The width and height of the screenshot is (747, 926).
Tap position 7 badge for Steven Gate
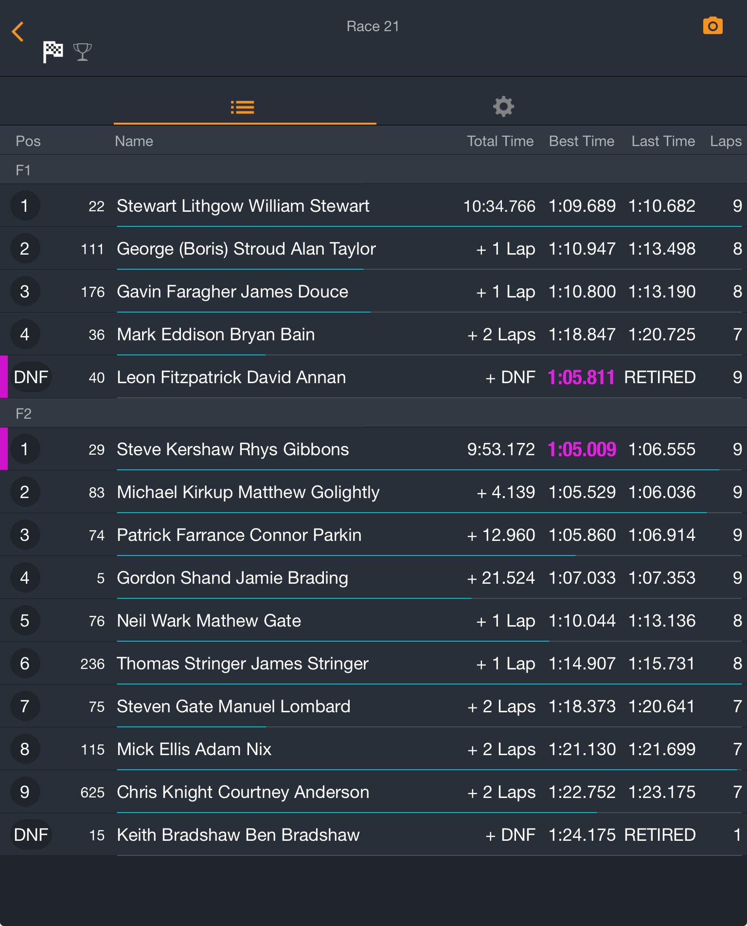point(25,706)
